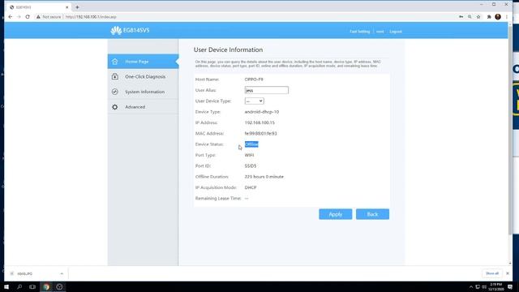Close the downloads bar
Screen dimensions: 519x292
[508, 273]
